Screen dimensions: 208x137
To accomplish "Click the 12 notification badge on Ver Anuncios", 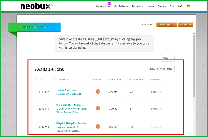I will click(109, 4).
